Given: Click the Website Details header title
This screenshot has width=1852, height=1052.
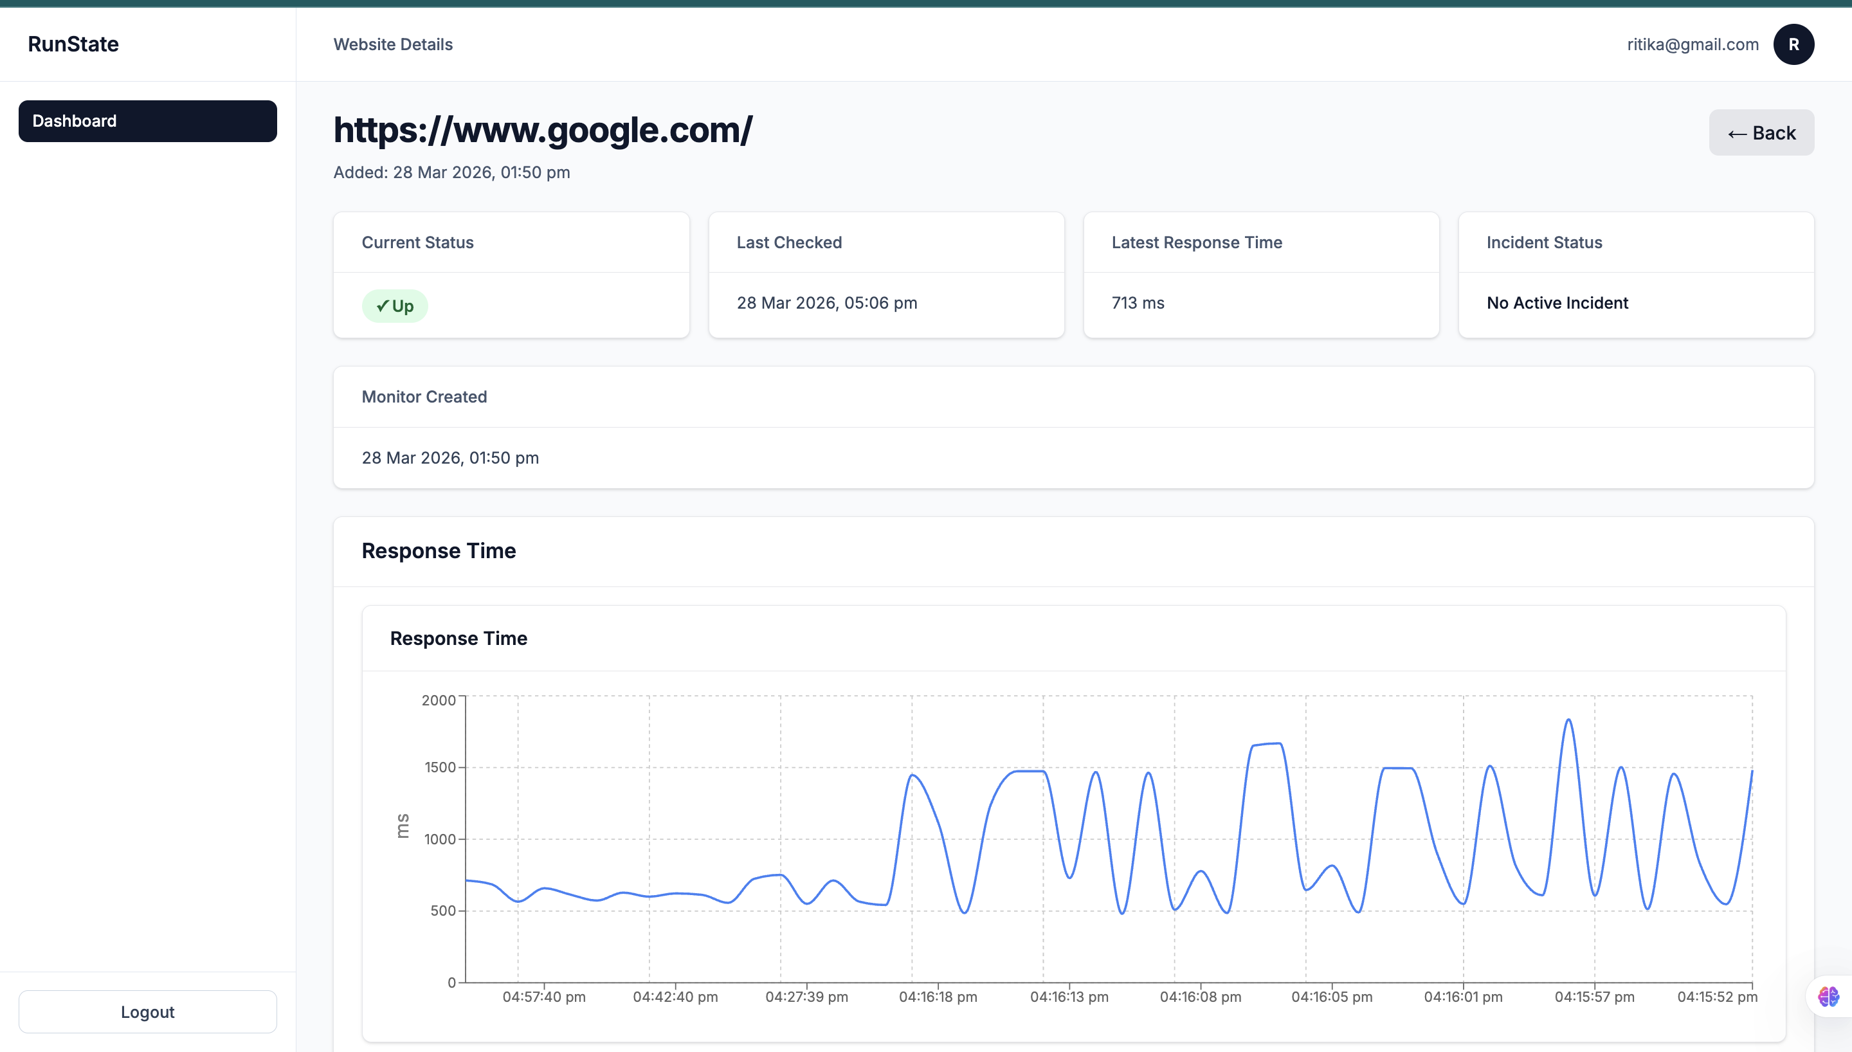Looking at the screenshot, I should tap(393, 44).
